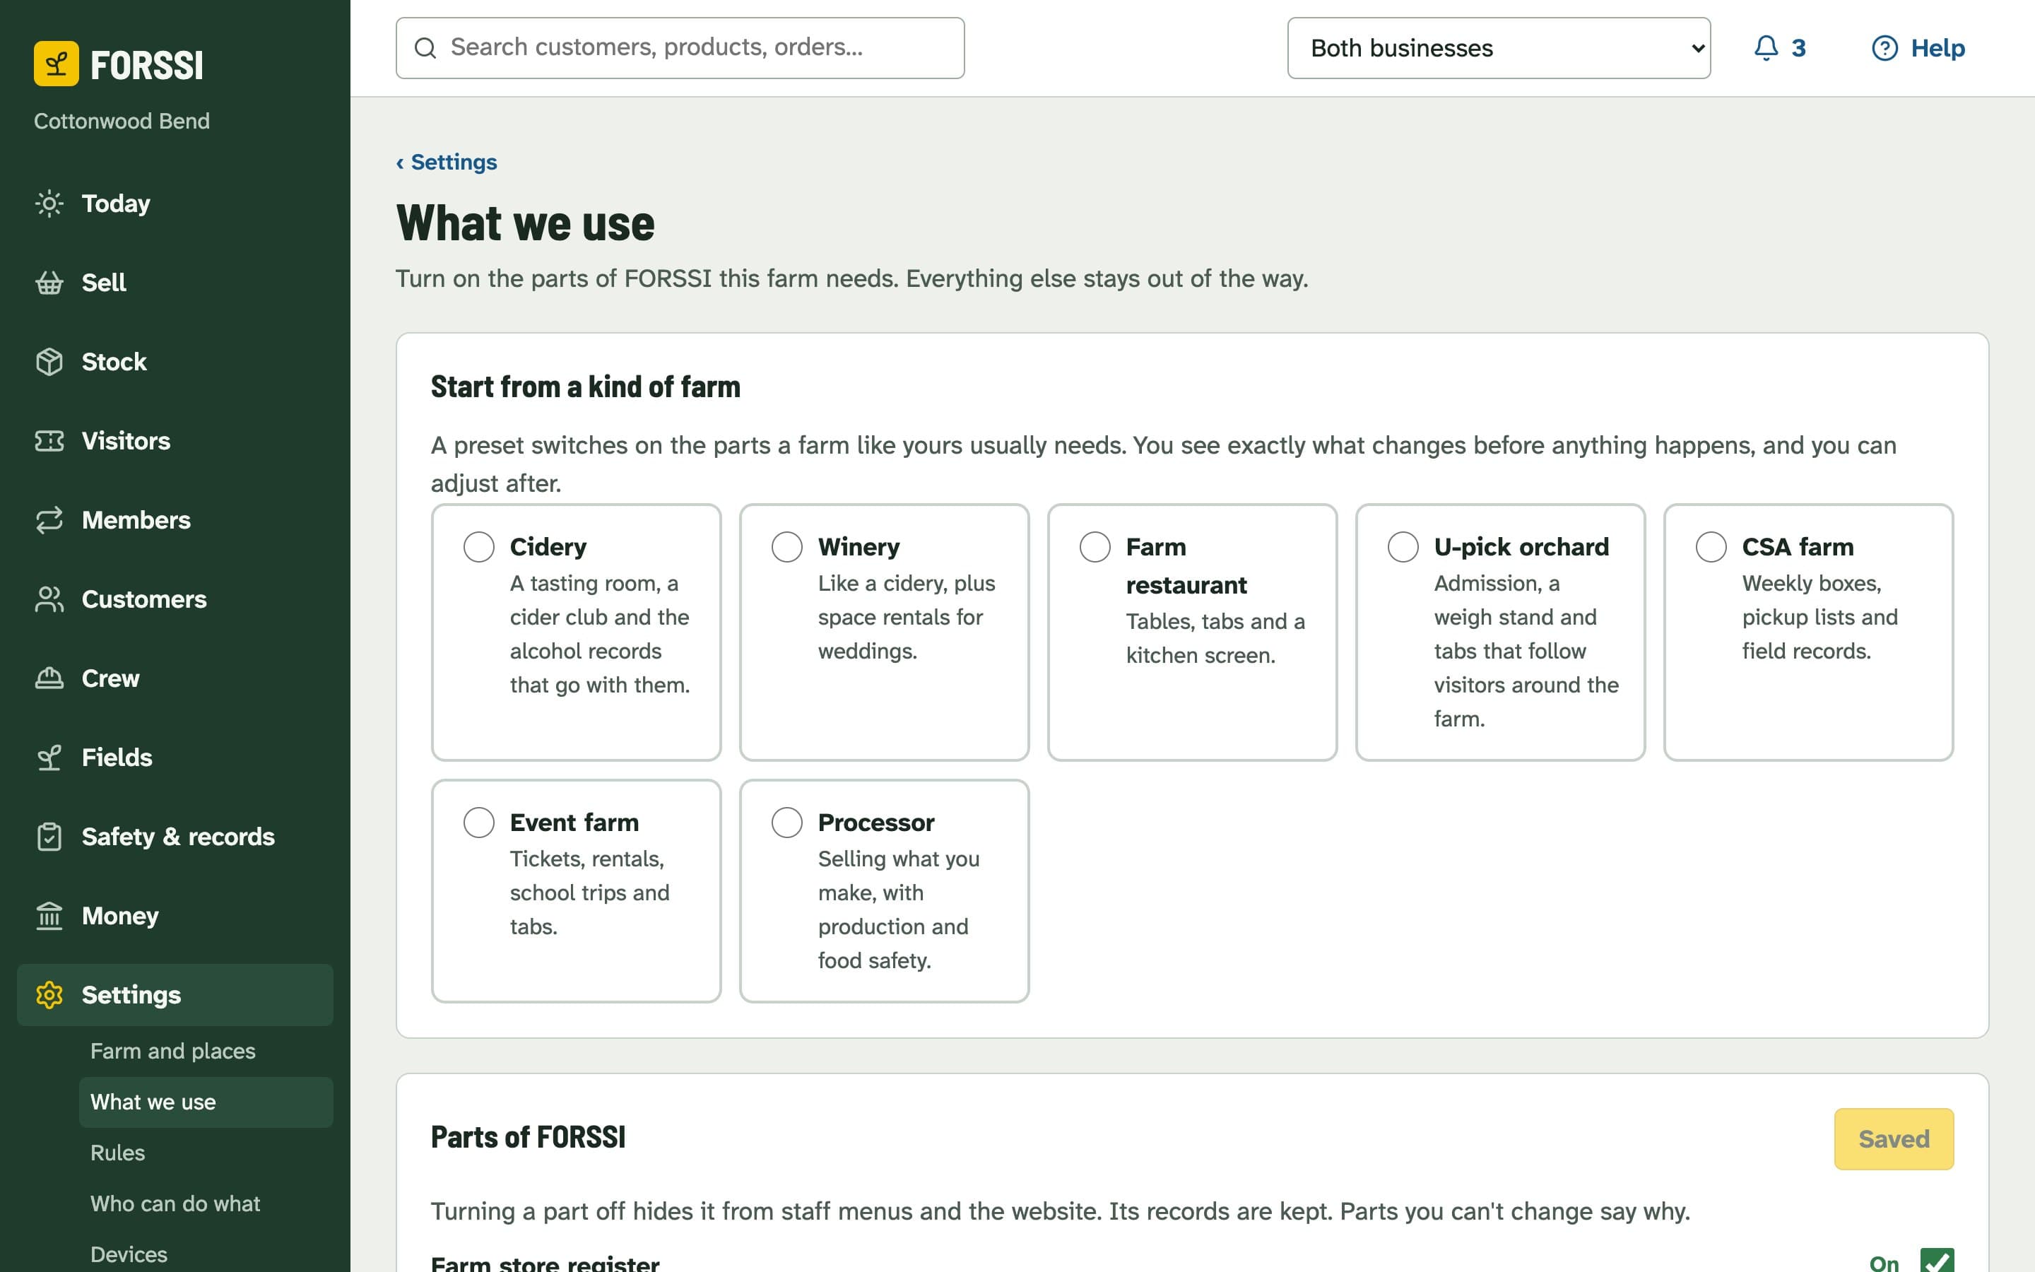Click the Safety & records clipboard icon
The width and height of the screenshot is (2035, 1272).
coord(49,836)
